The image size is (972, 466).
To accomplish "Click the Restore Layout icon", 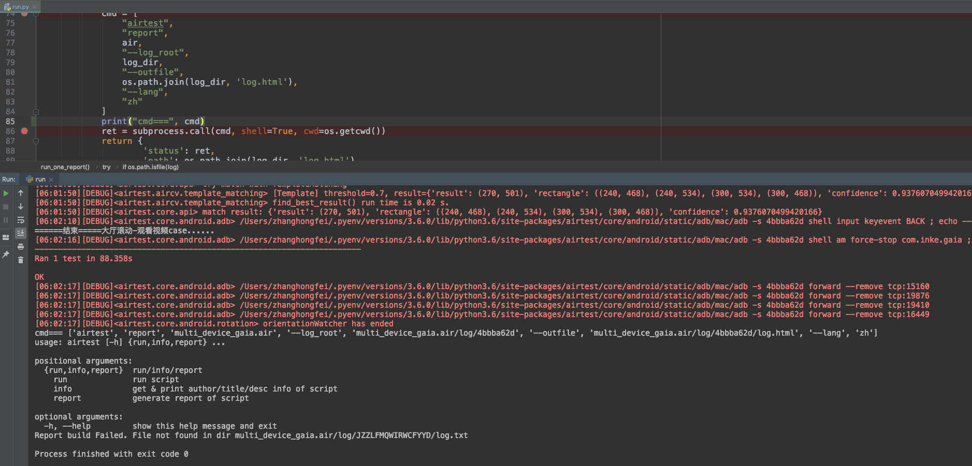I will click(6, 237).
